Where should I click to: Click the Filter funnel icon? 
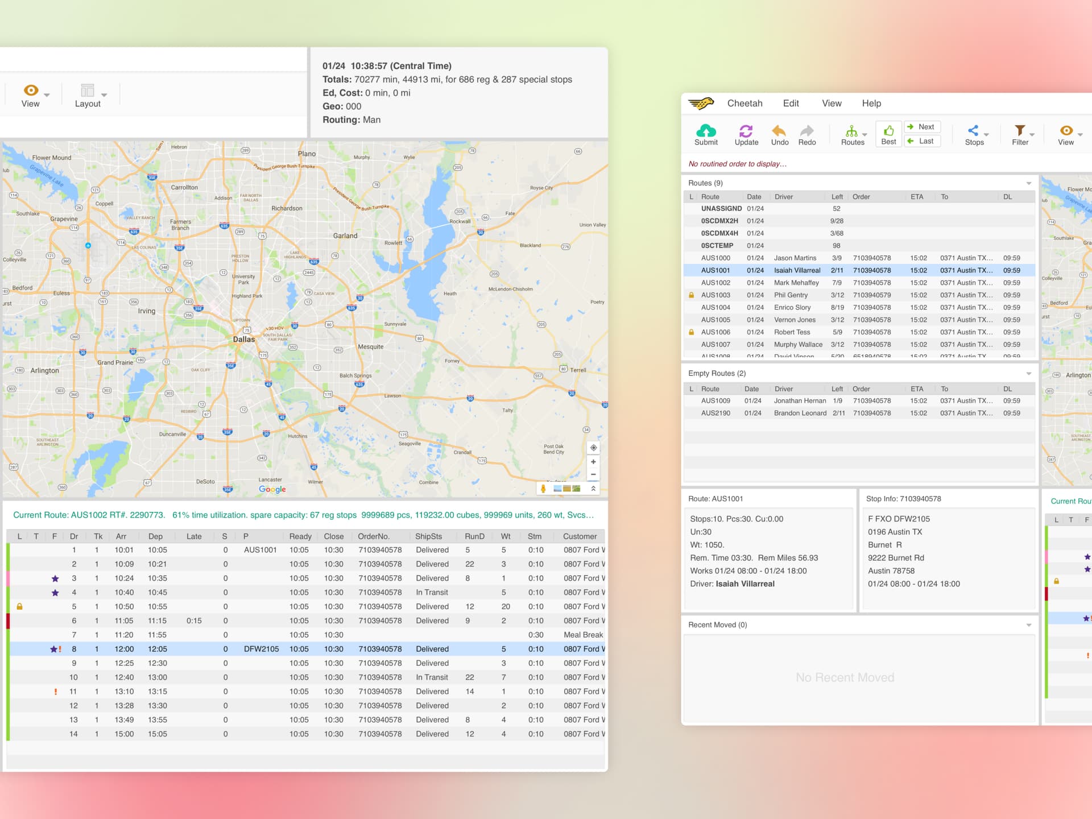[x=1020, y=131]
